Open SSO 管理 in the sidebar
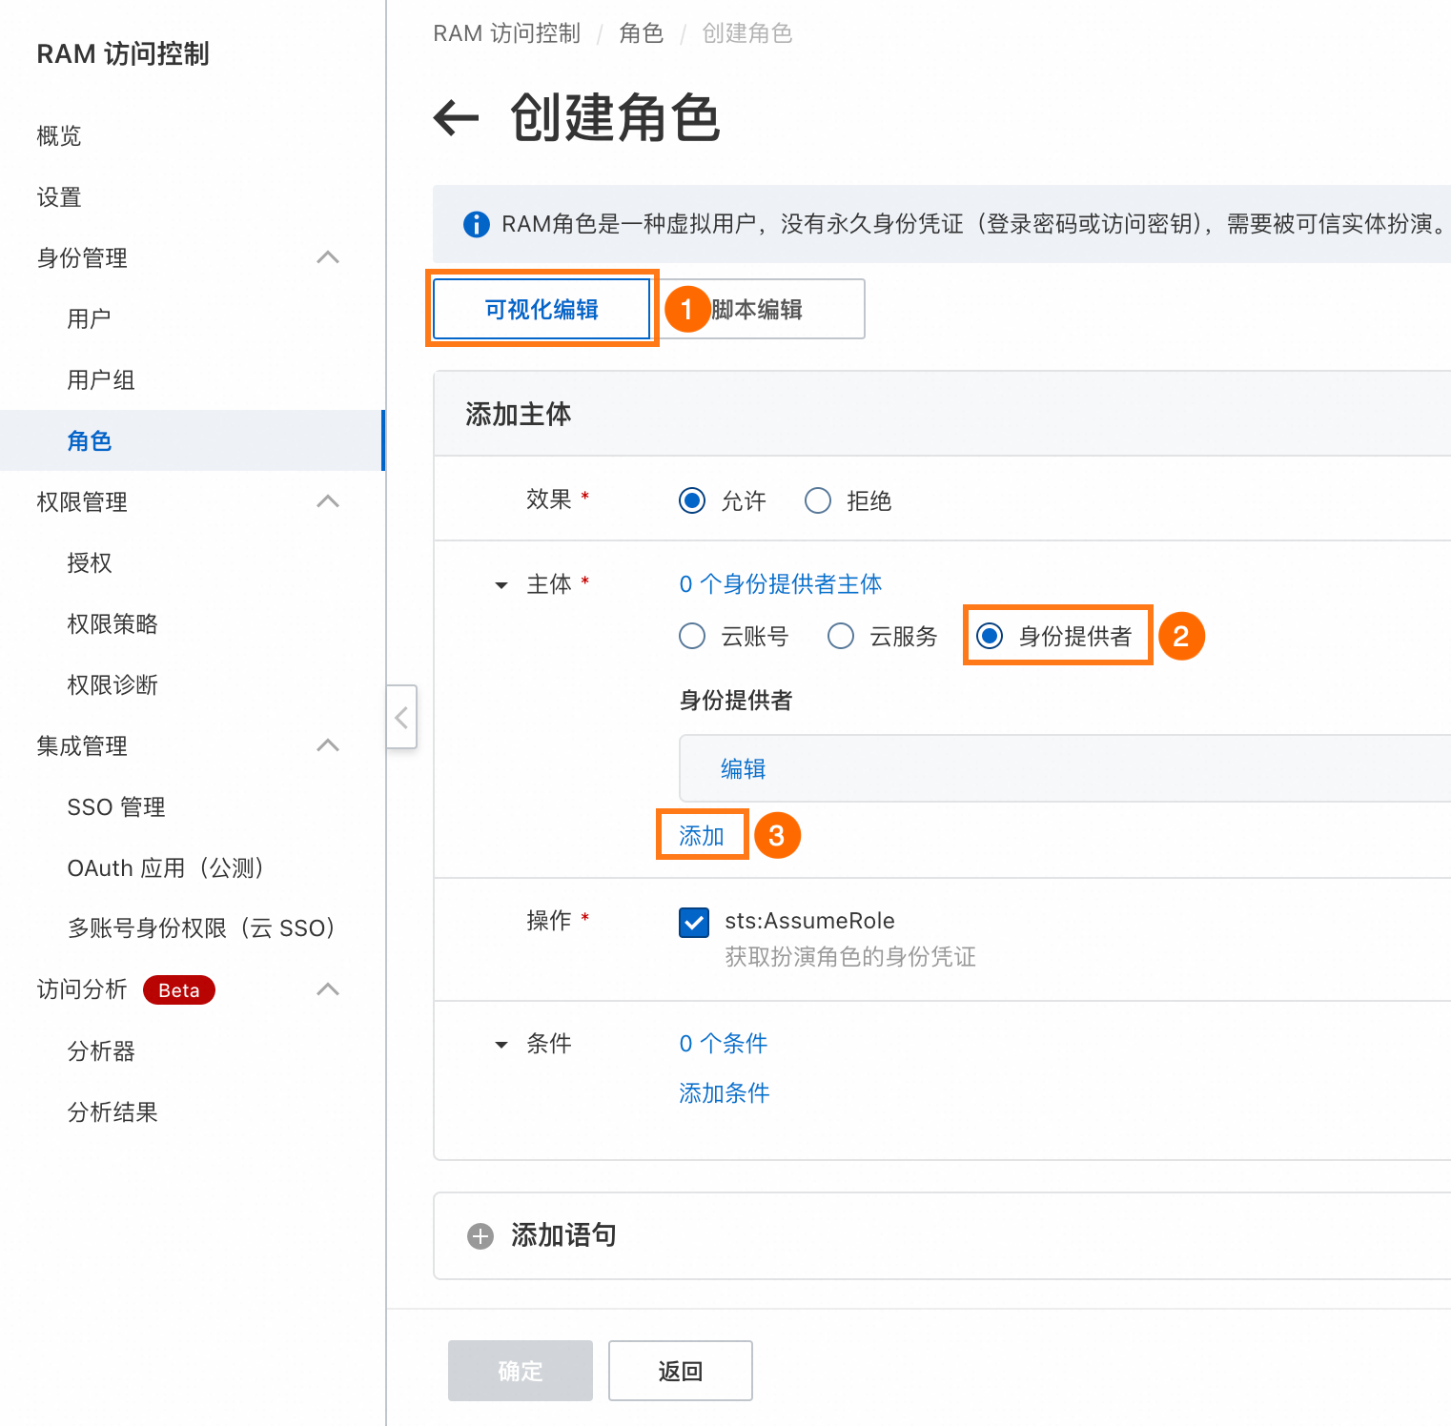The height and width of the screenshot is (1426, 1451). 116,806
